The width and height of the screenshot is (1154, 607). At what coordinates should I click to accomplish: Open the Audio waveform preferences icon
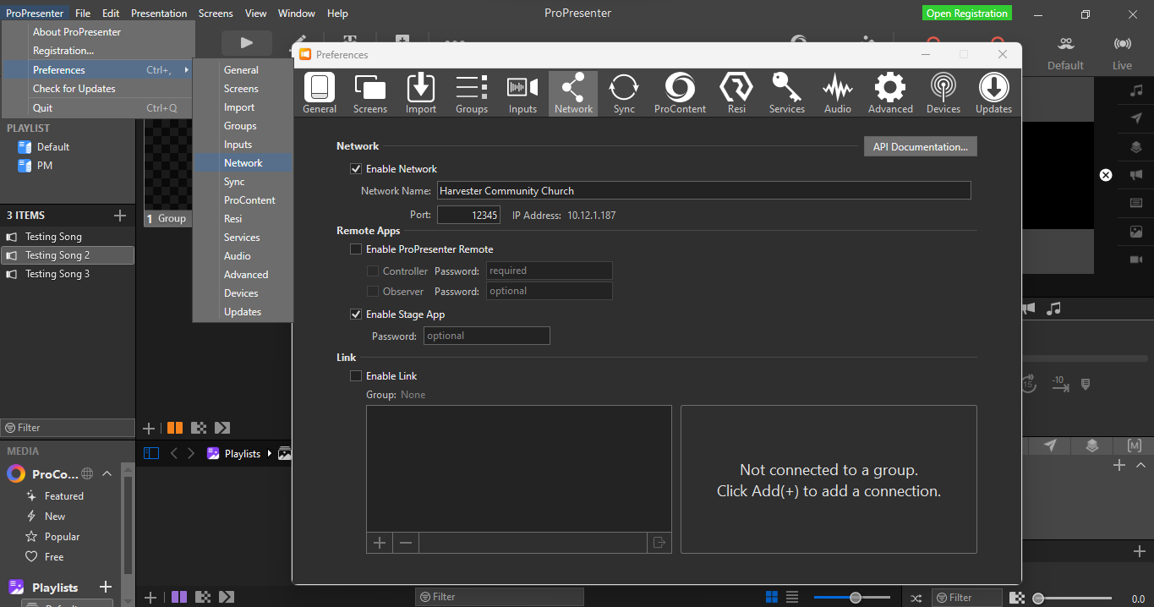click(838, 93)
